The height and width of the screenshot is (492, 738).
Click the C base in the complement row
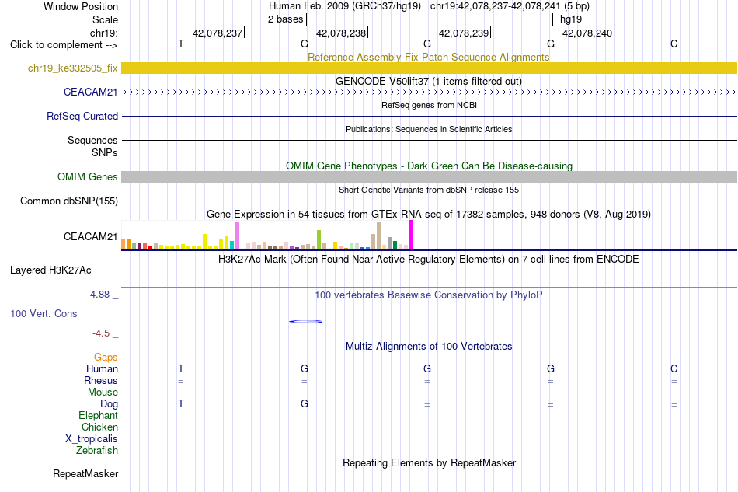[674, 44]
